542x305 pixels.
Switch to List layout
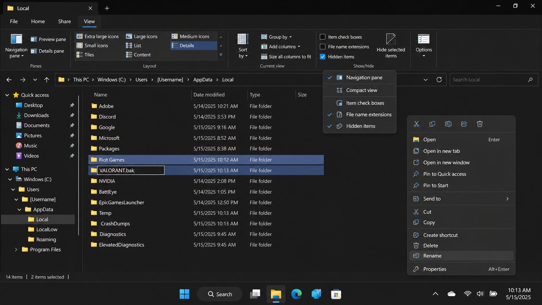point(133,45)
